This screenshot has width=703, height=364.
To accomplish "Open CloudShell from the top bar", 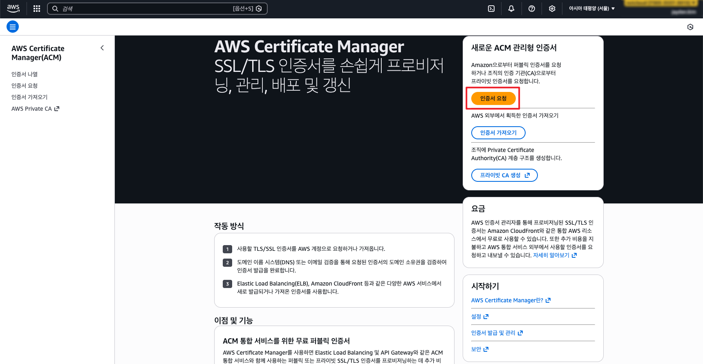I will click(x=491, y=9).
